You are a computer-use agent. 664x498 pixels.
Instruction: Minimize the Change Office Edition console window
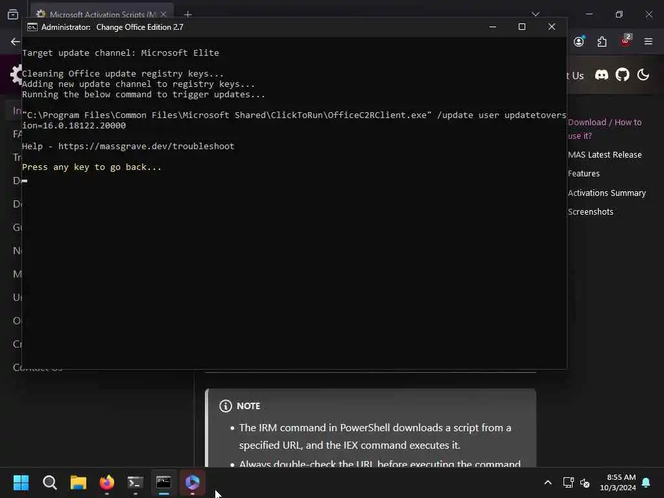(x=493, y=27)
